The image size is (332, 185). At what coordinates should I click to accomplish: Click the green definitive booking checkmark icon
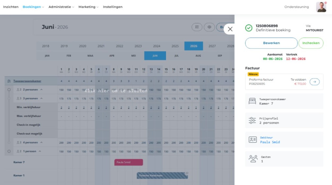coord(249,28)
